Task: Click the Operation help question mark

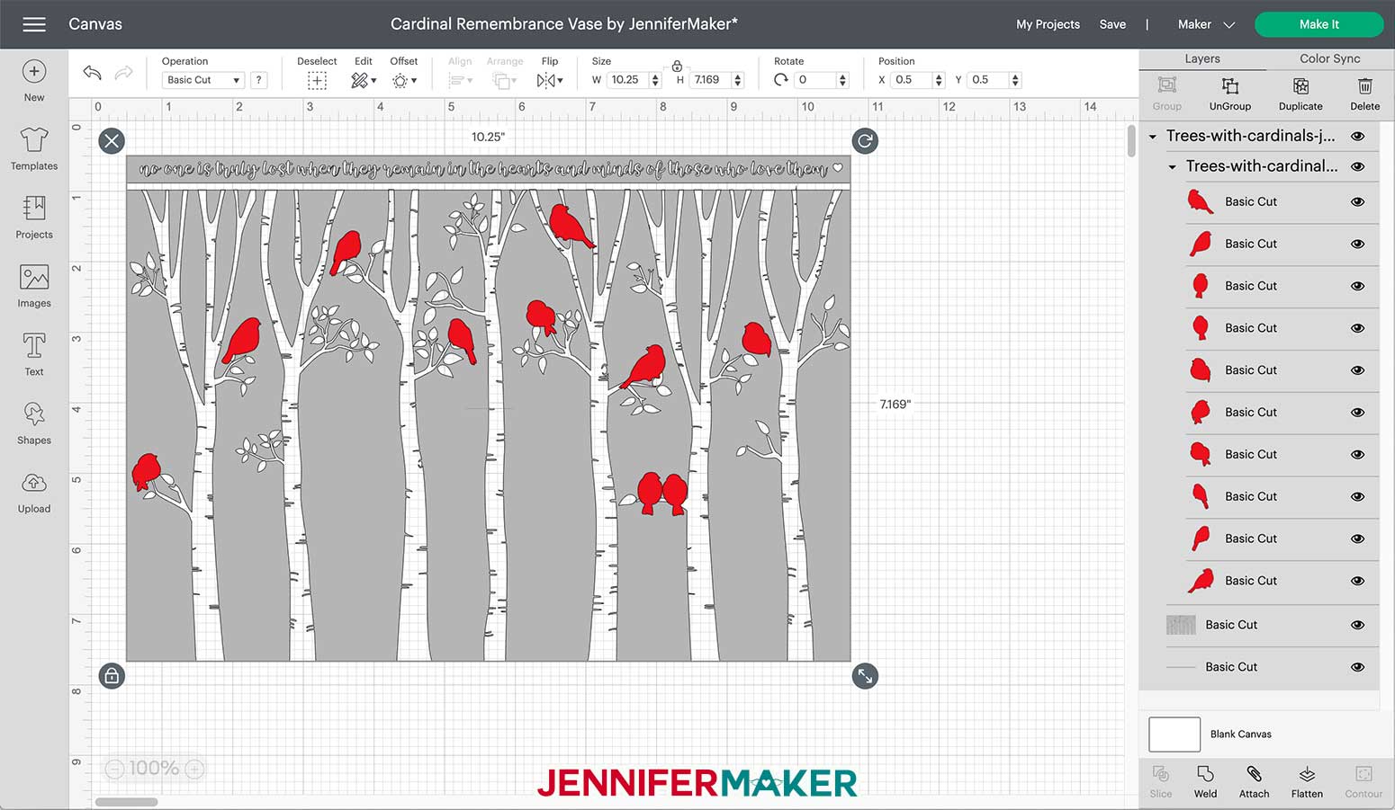Action: click(x=258, y=80)
